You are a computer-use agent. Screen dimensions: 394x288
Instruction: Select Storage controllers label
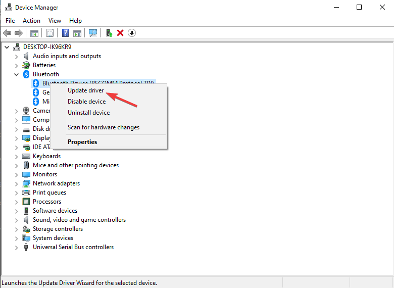click(x=58, y=229)
